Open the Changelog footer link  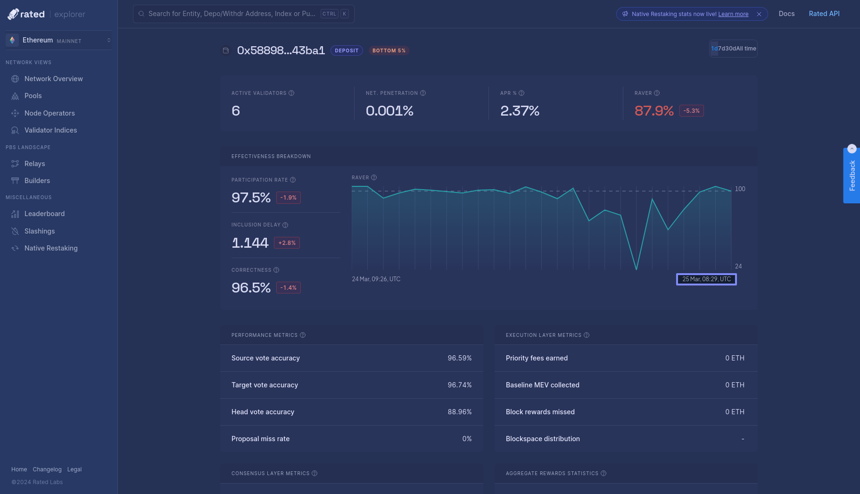47,469
